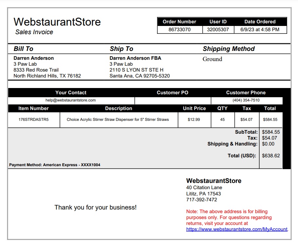Click the Shipping Method heading
Viewport: 298px width, 245px height.
tap(228, 49)
